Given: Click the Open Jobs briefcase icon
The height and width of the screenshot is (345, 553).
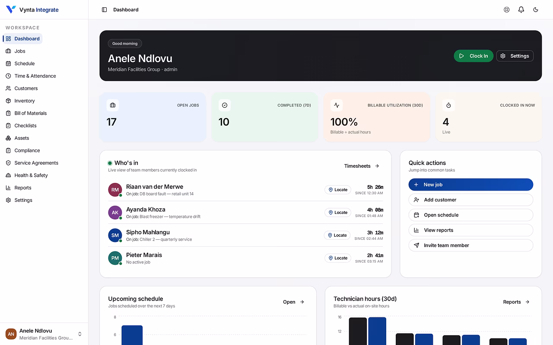Looking at the screenshot, I should tap(113, 105).
